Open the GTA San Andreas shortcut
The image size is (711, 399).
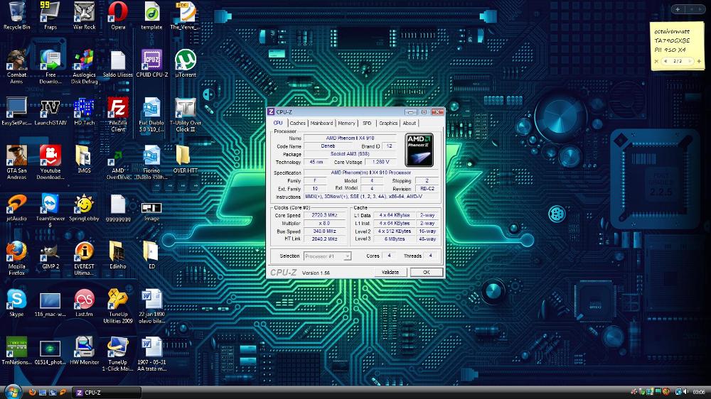click(17, 162)
